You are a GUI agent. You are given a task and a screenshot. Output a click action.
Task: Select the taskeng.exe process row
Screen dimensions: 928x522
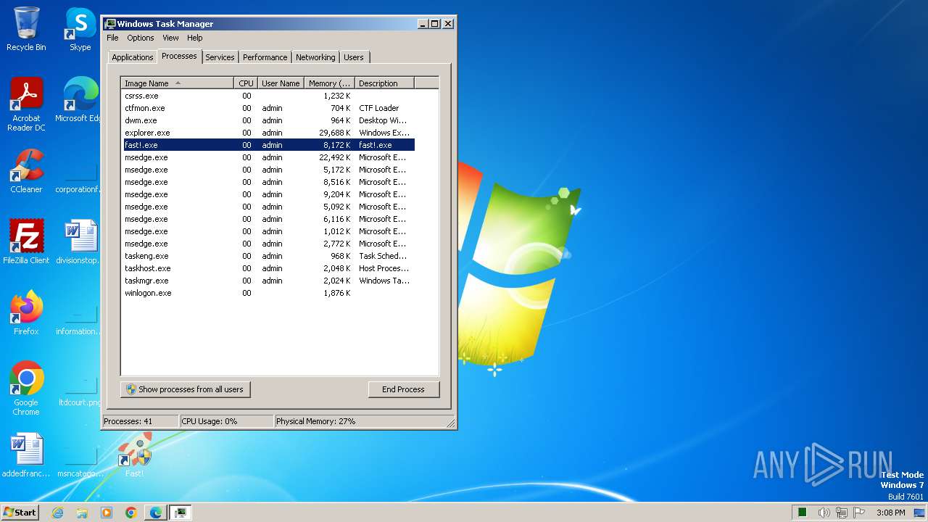pyautogui.click(x=269, y=256)
